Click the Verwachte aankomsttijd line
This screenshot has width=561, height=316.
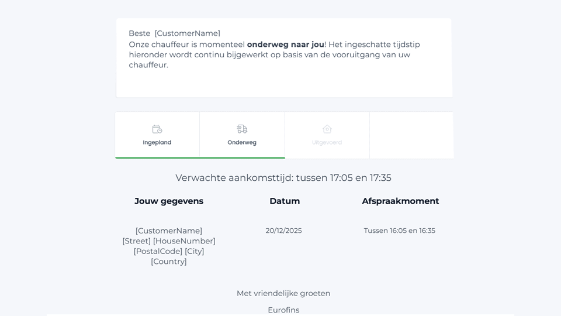point(283,178)
